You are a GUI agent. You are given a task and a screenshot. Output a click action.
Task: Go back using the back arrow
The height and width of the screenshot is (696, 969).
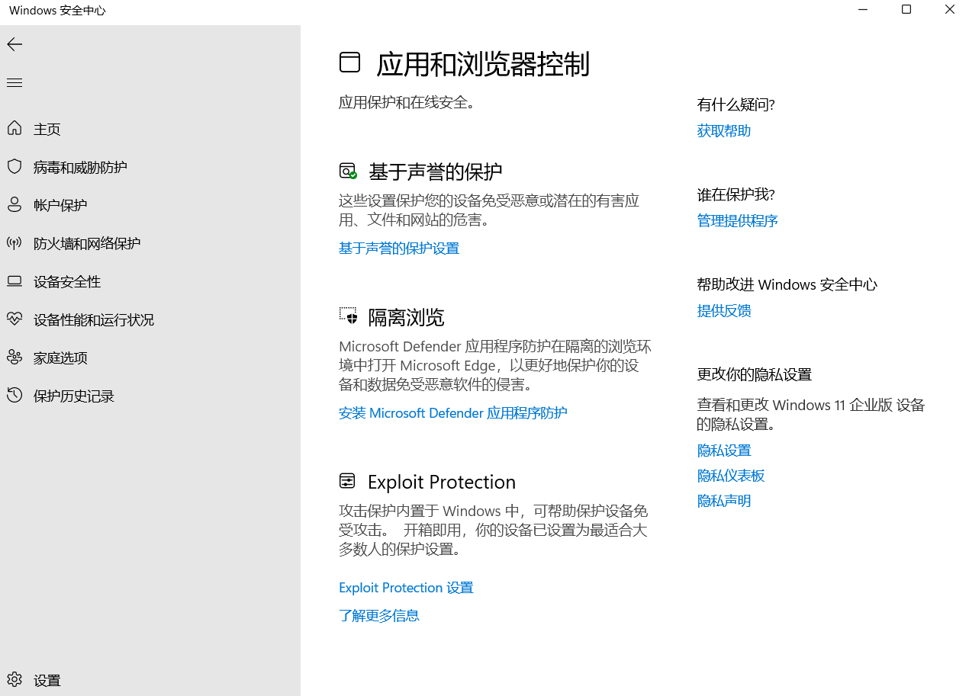(x=14, y=44)
